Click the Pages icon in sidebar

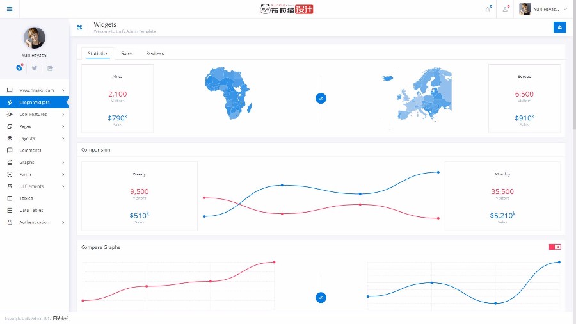click(10, 126)
